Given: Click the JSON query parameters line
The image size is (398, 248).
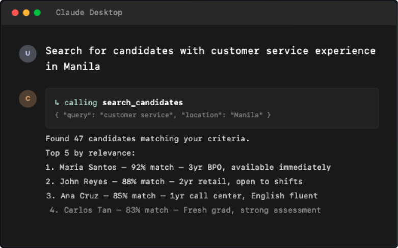Looking at the screenshot, I should point(163,115).
